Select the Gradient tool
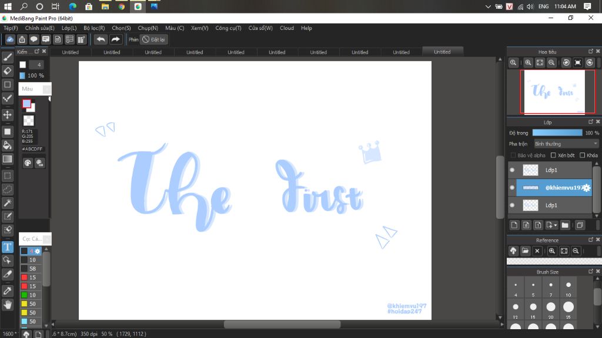 (x=7, y=158)
